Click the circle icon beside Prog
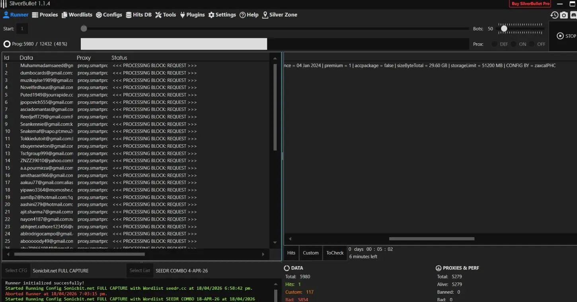Image resolution: width=577 pixels, height=302 pixels. click(x=7, y=44)
